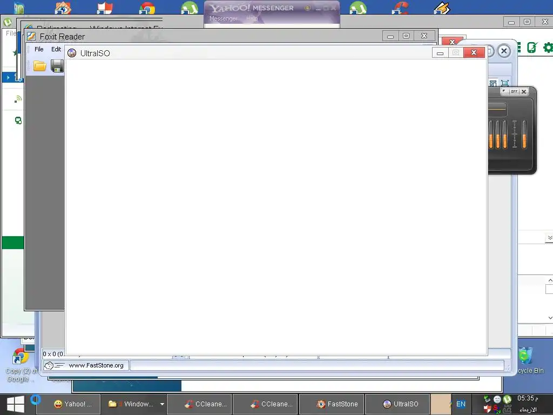Click the FastStone status bar icon beside the link

click(54, 366)
